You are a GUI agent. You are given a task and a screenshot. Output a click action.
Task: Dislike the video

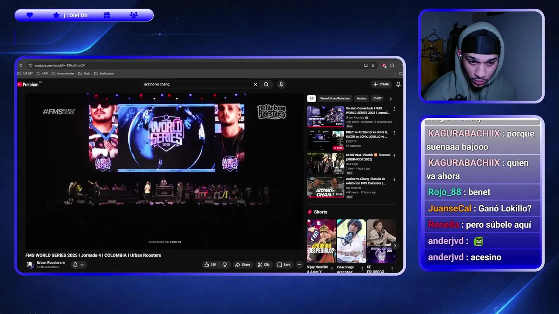point(225,265)
